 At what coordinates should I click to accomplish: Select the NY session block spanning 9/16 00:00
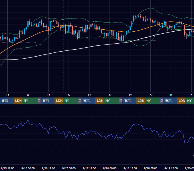[30, 101]
